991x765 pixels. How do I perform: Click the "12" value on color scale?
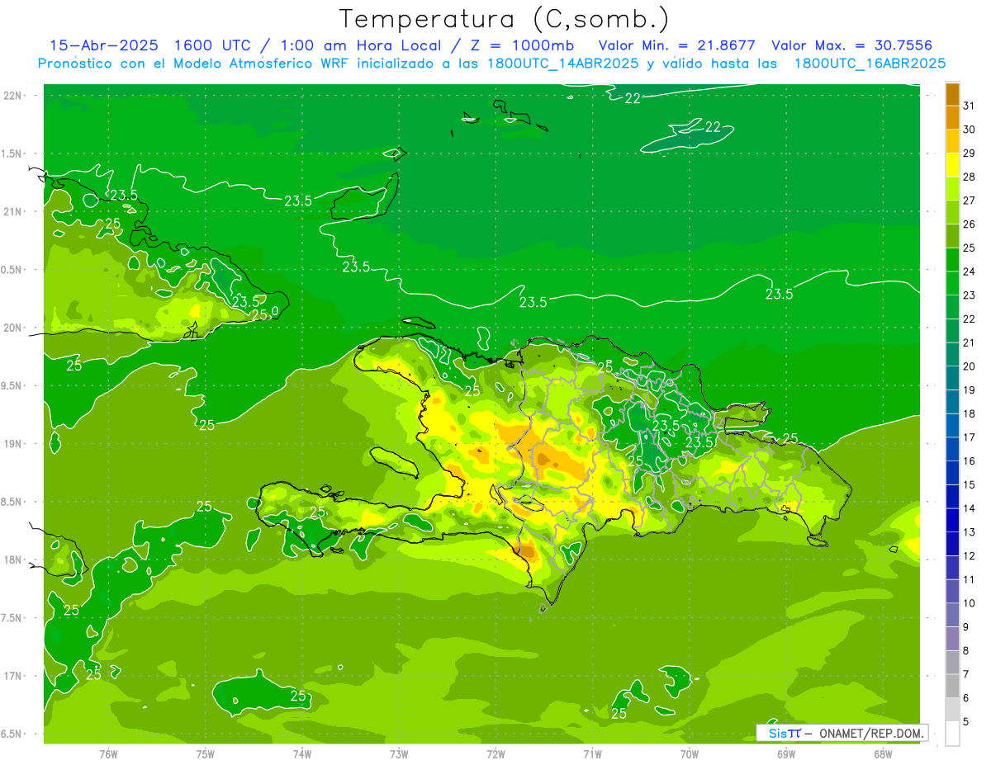click(x=970, y=556)
